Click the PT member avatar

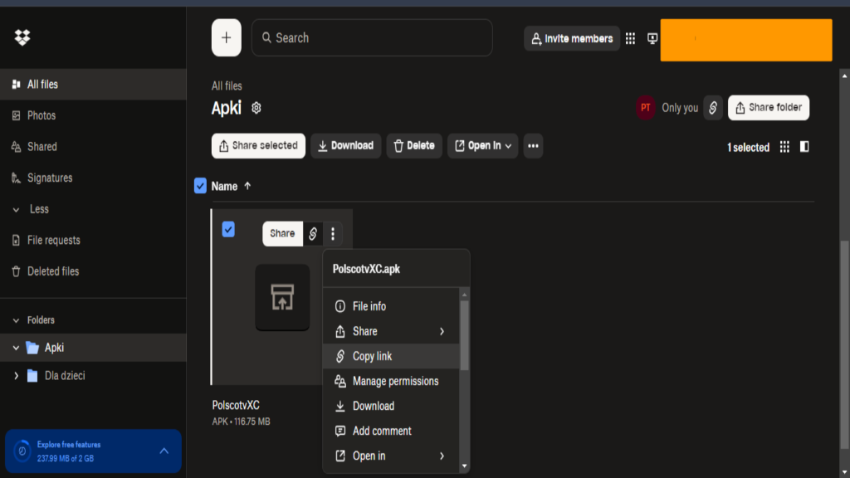point(645,107)
